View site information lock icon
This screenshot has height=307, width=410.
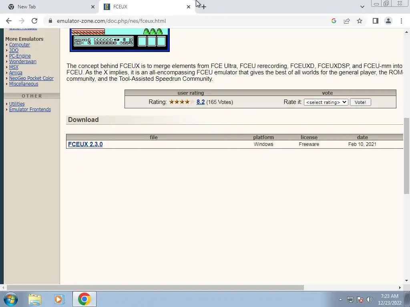pos(50,21)
